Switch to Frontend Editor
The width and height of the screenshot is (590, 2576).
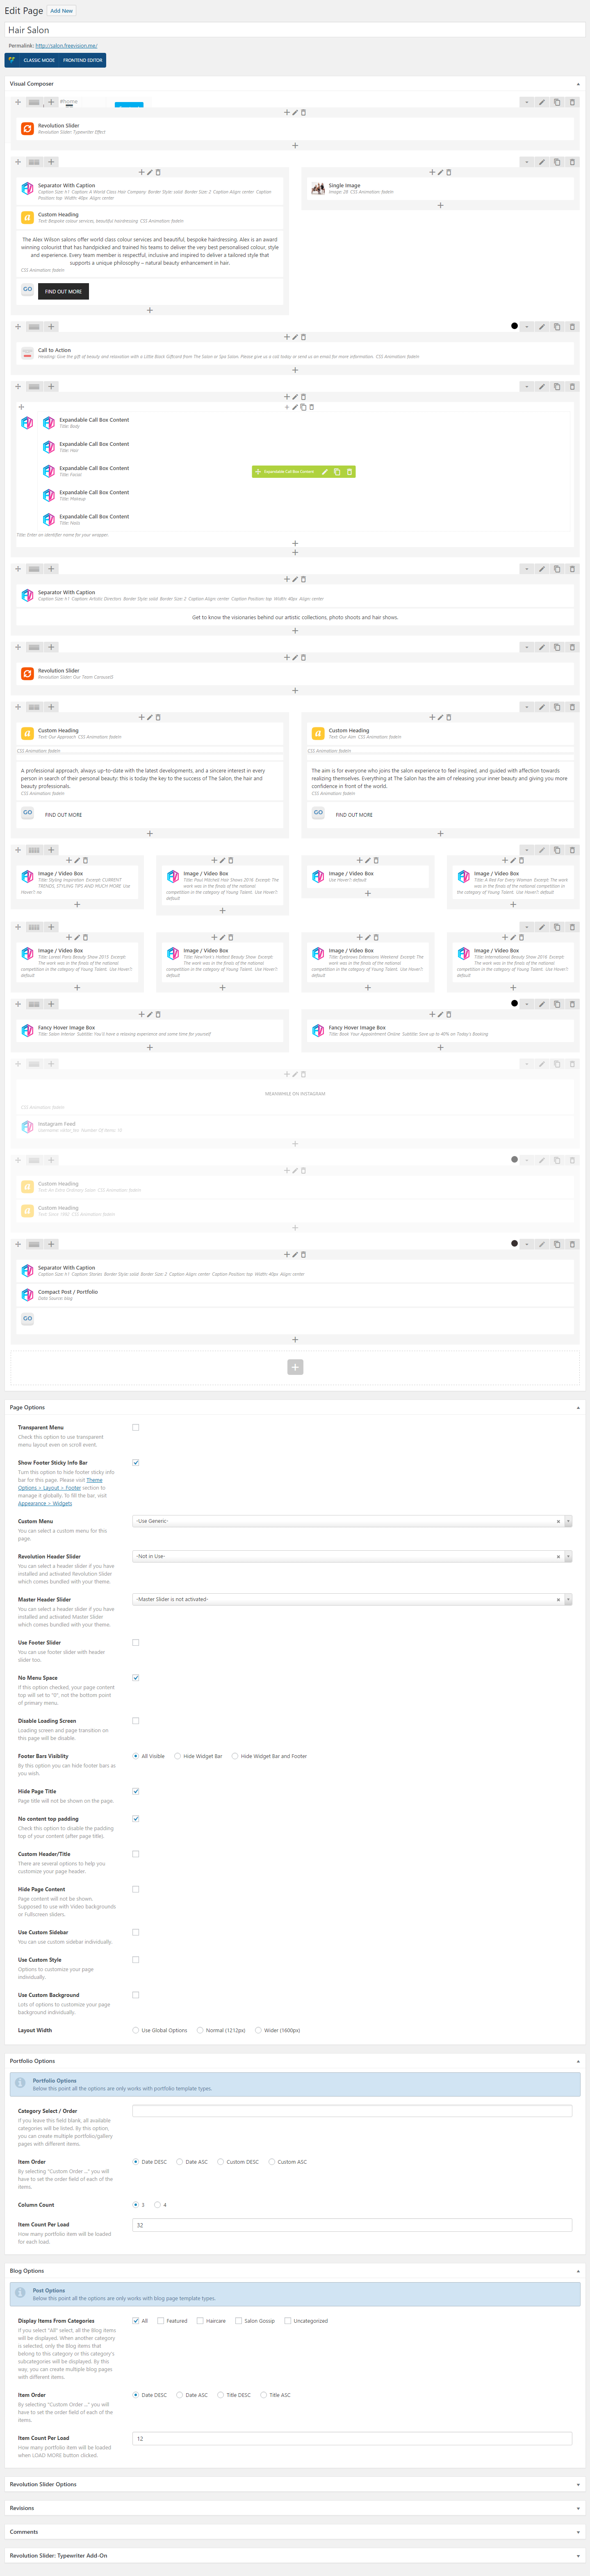click(x=83, y=60)
